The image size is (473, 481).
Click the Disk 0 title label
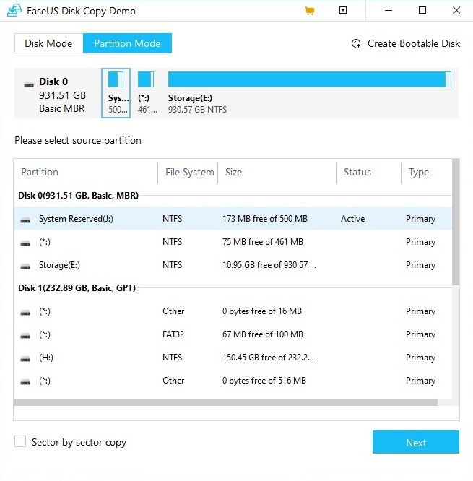(x=53, y=82)
